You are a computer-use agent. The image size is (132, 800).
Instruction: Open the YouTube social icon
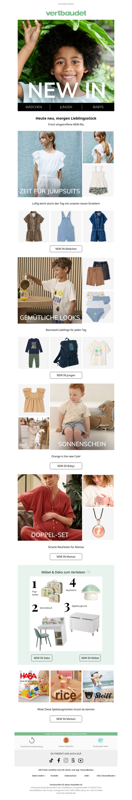click(x=81, y=760)
